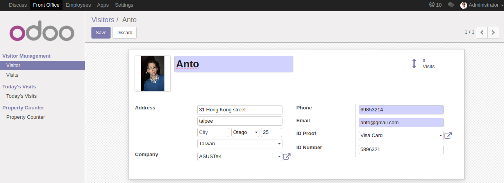Open the Visa Card ID Proof dropdown
This screenshot has width=504, height=183.
(401, 135)
